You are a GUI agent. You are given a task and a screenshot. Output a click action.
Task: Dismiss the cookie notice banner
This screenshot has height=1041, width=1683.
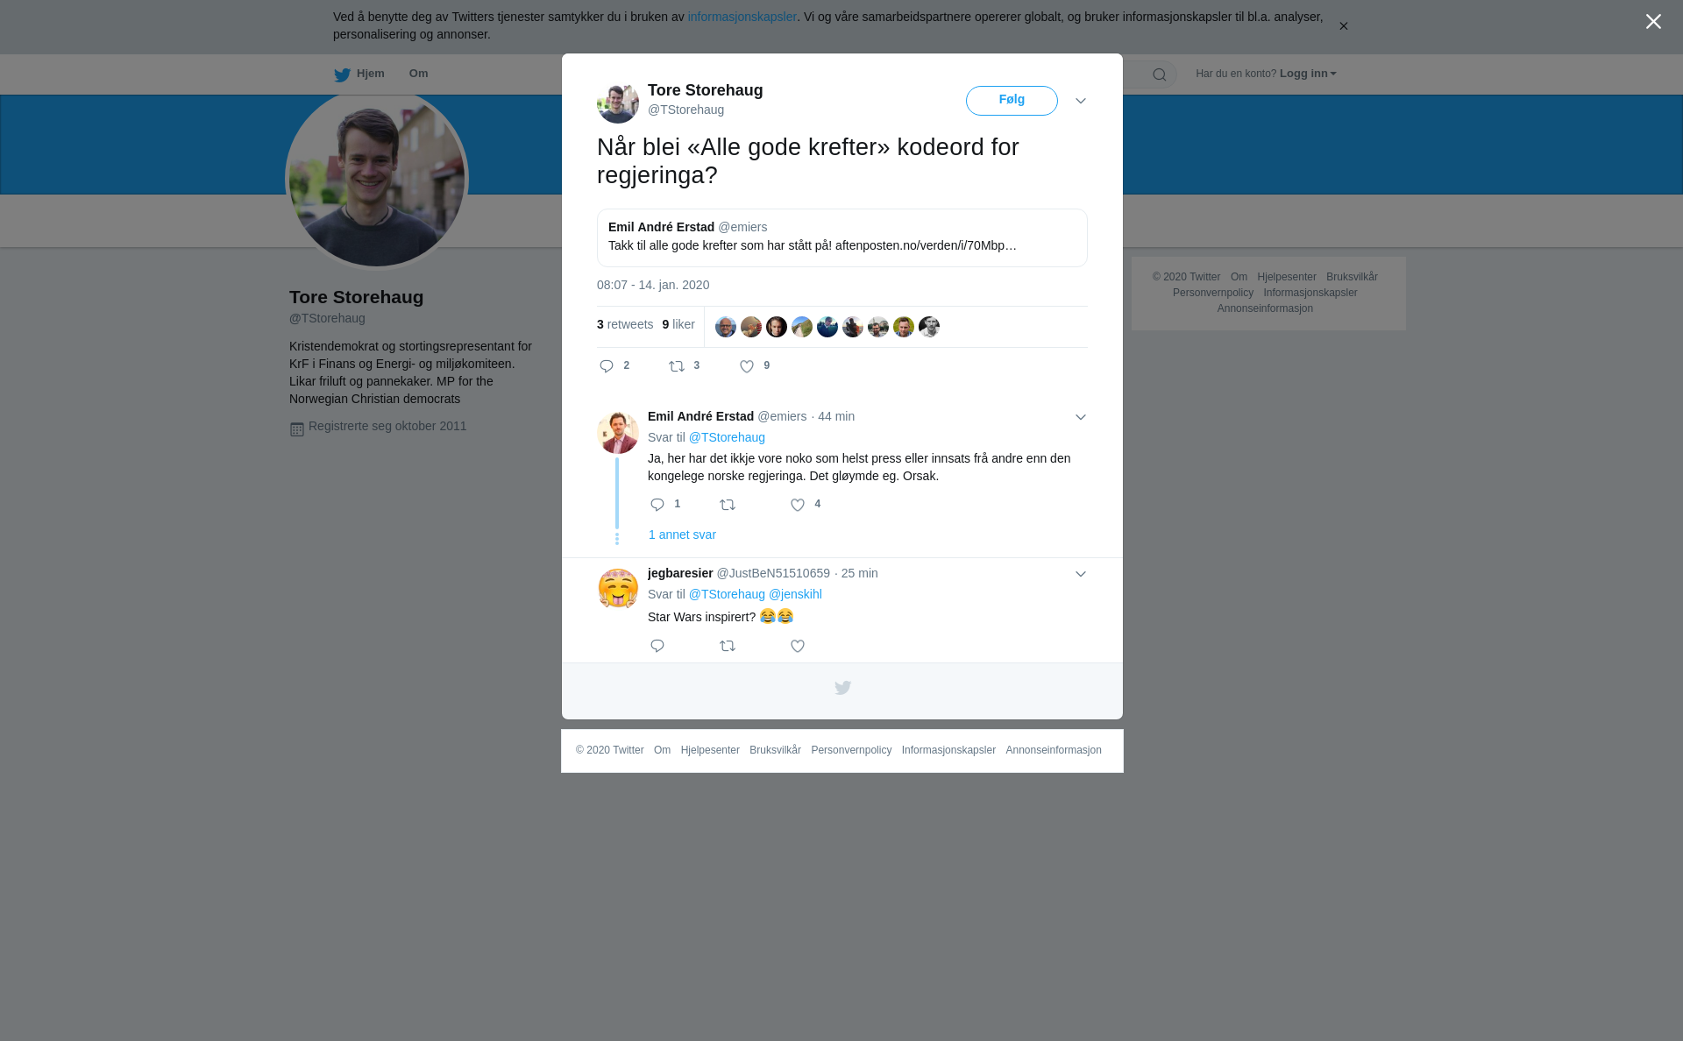tap(1343, 26)
